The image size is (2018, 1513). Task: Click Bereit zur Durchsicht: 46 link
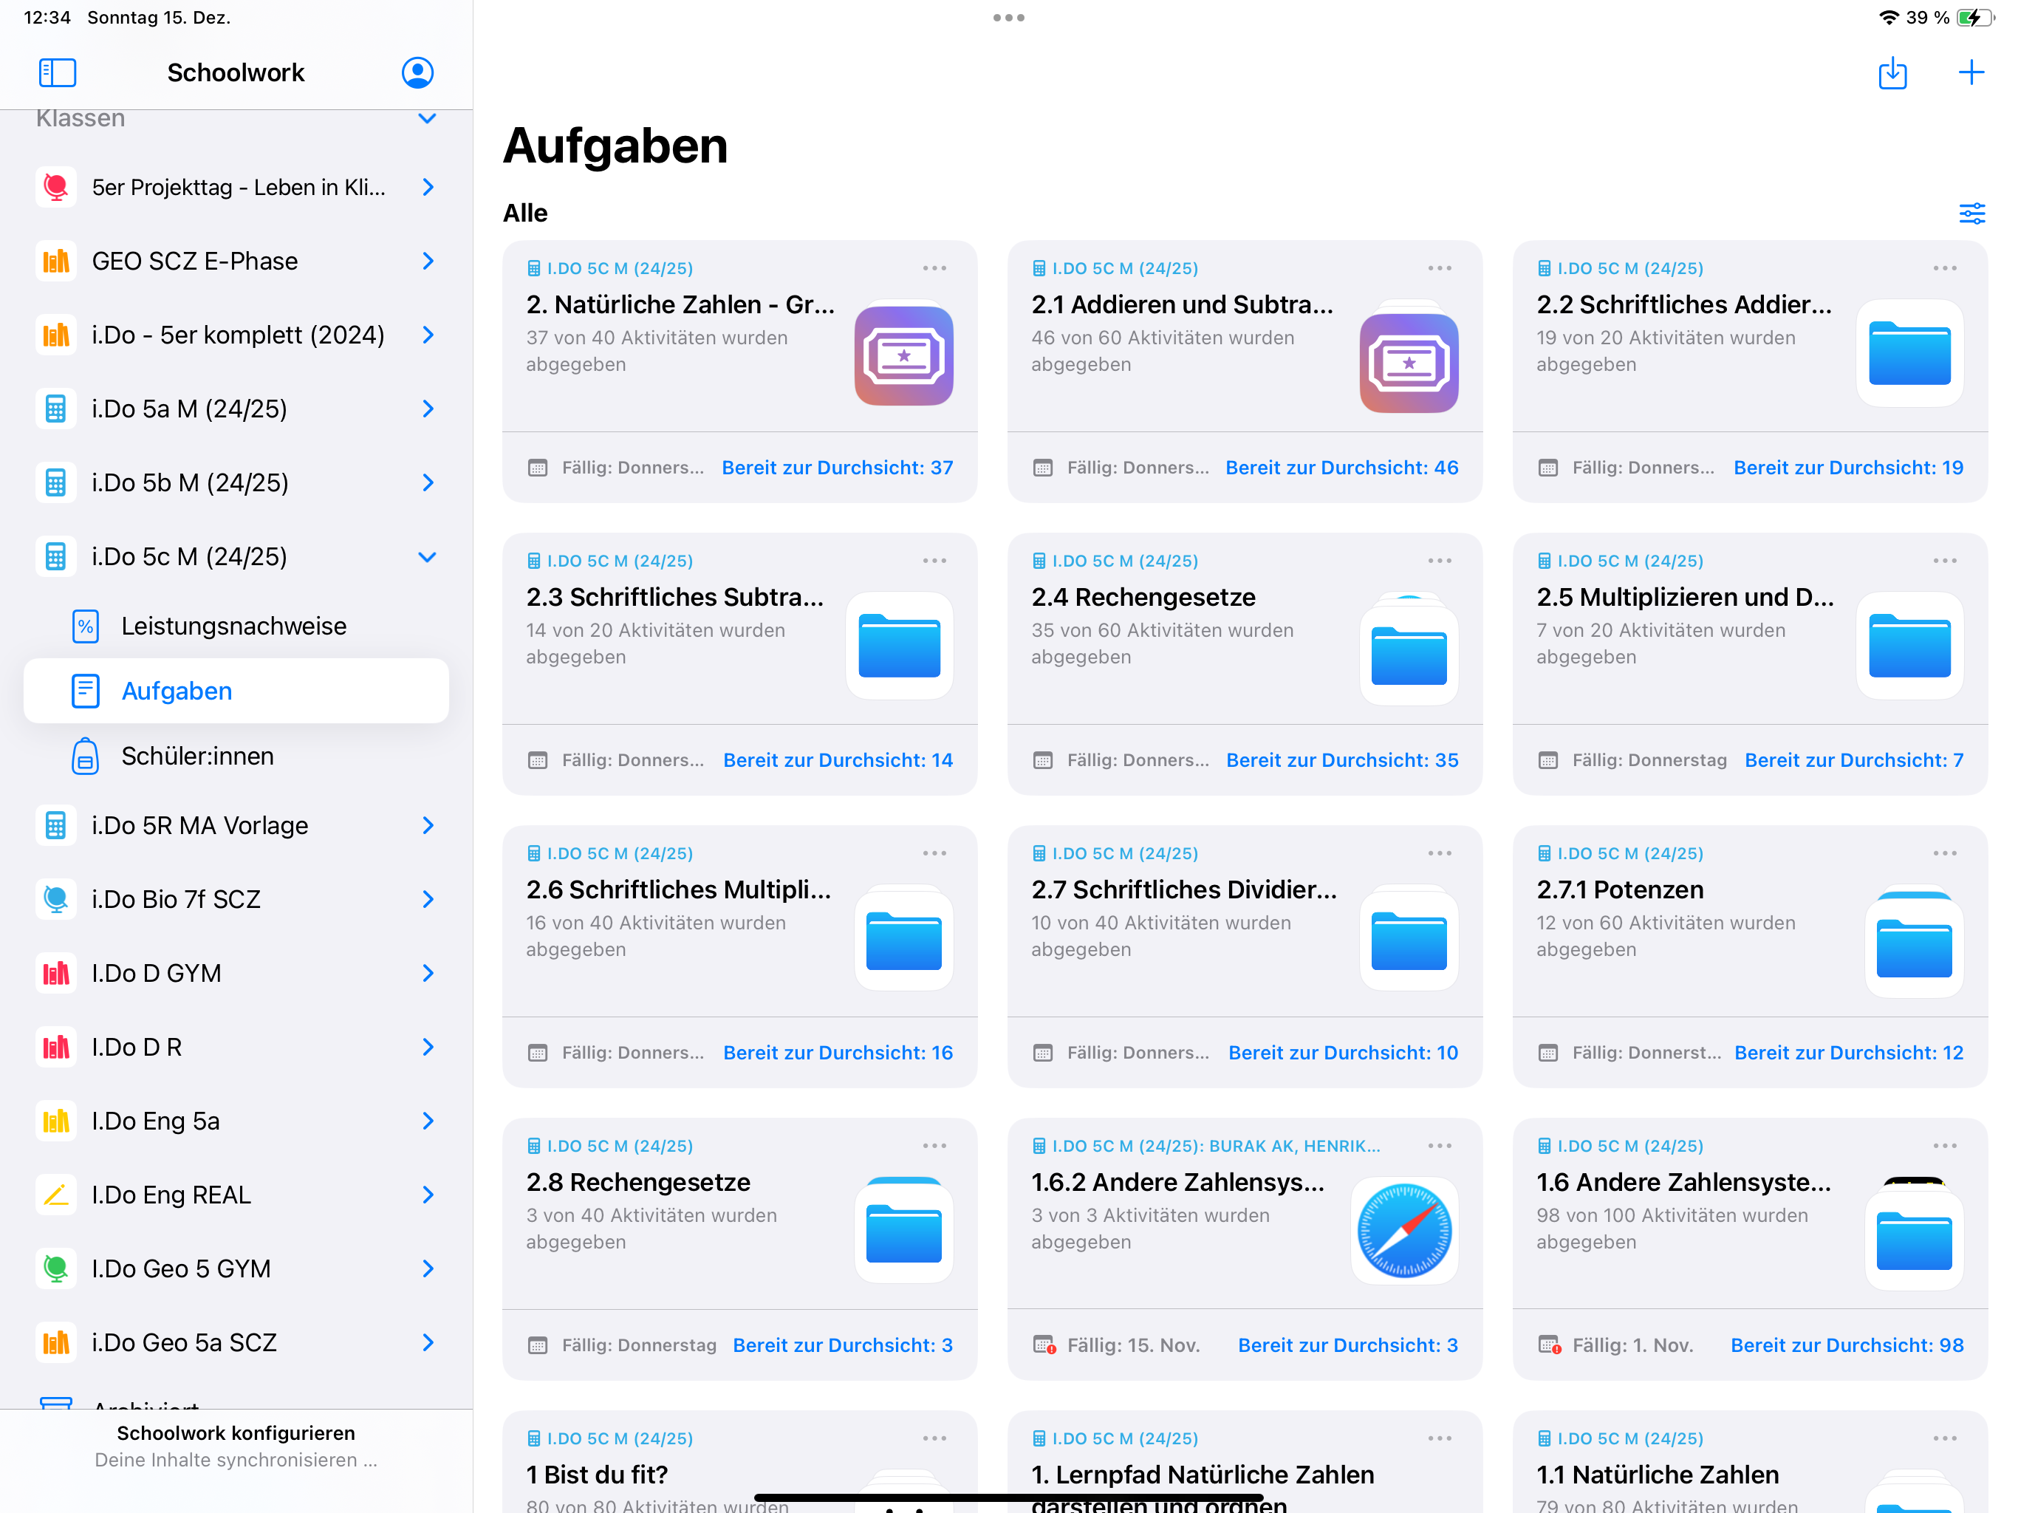(1341, 467)
